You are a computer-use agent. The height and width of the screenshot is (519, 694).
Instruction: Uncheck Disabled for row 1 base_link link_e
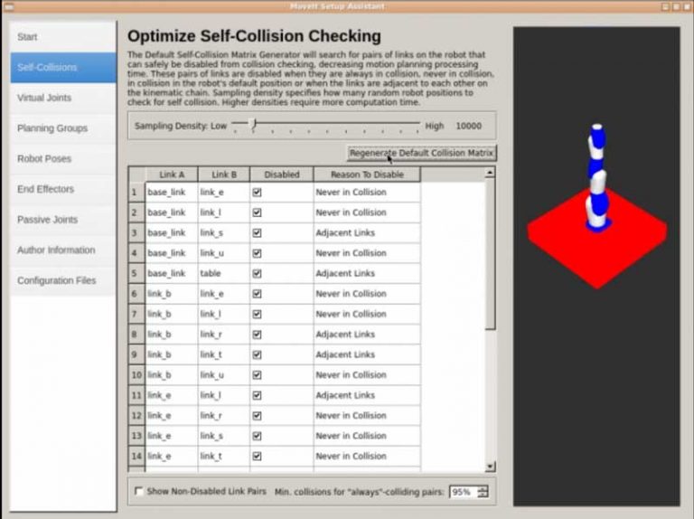pyautogui.click(x=258, y=193)
